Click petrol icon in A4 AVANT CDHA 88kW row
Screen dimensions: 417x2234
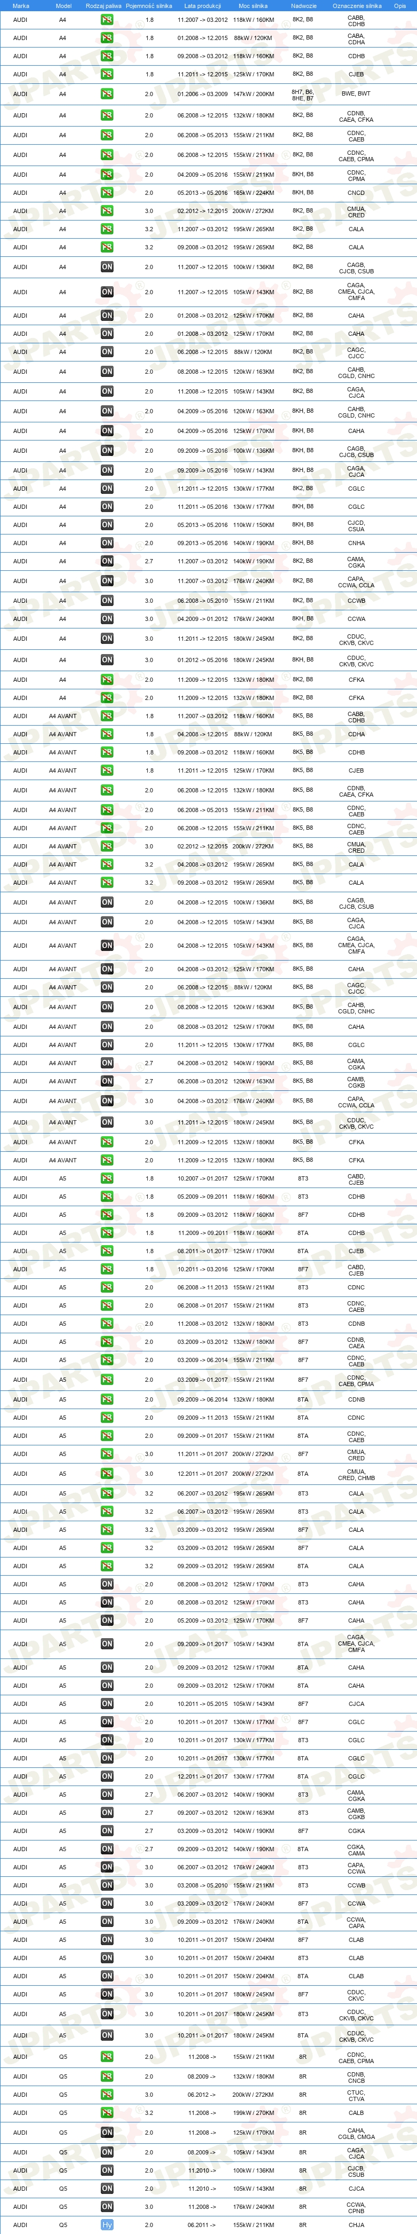[107, 735]
